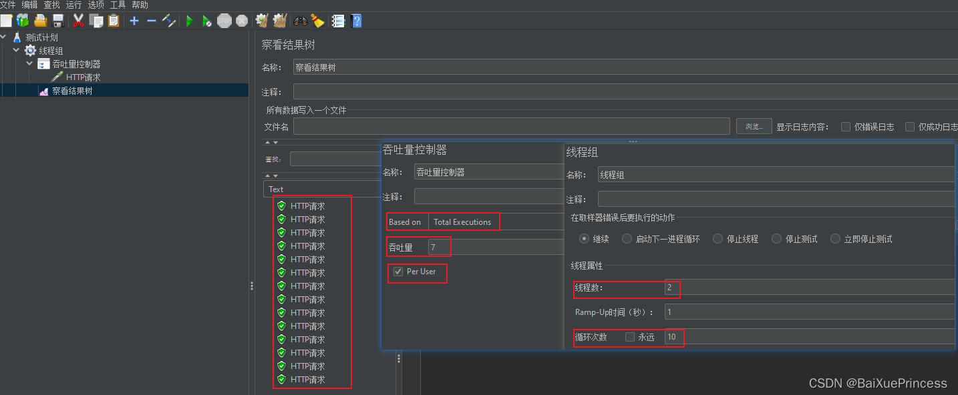Enable the 永远 loop checkbox
Image resolution: width=958 pixels, height=395 pixels.
[629, 337]
